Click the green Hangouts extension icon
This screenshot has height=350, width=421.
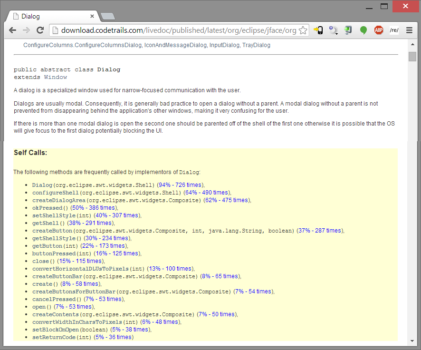click(364, 30)
